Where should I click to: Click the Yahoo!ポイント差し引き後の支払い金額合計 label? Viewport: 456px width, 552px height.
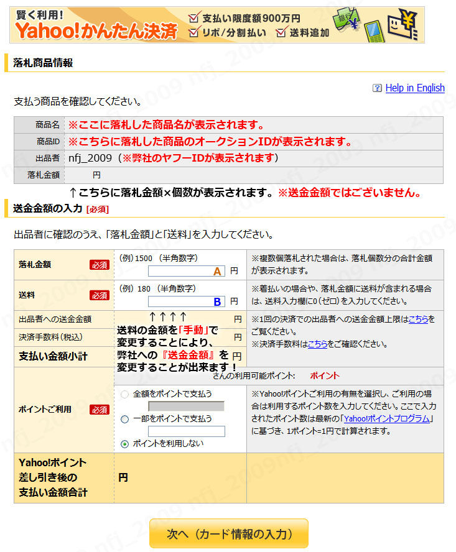pos(53,478)
